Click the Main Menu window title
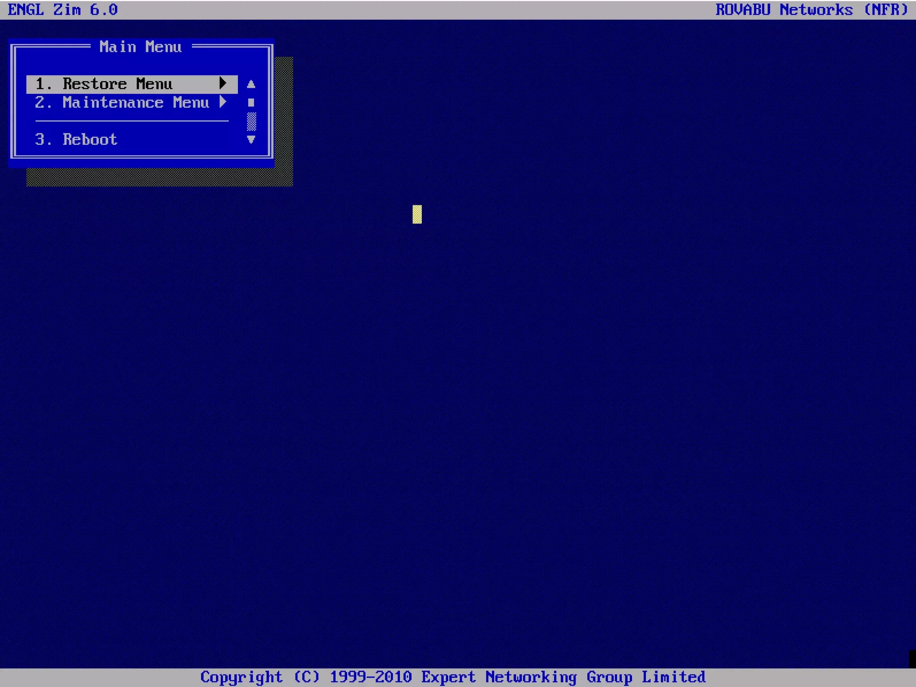This screenshot has width=916, height=687. 140,47
